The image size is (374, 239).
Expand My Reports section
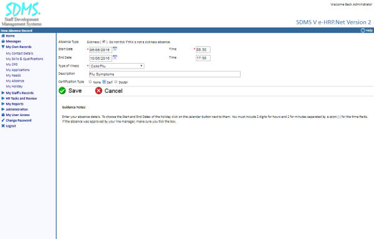pyautogui.click(x=3, y=104)
